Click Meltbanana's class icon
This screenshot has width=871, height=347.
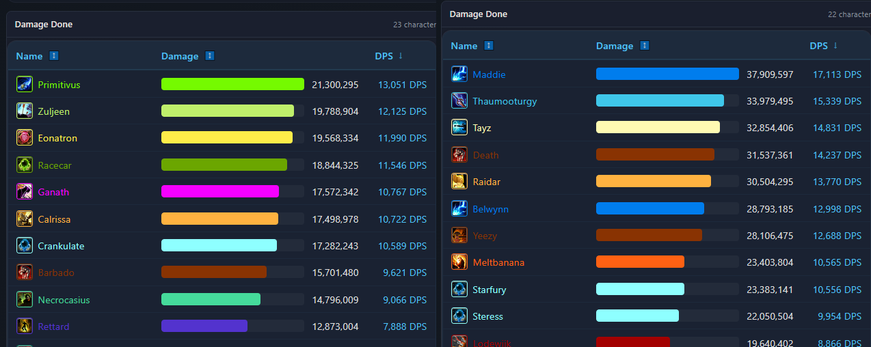(459, 262)
